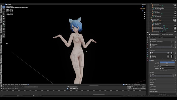
Task: Click the Relative To Basis field
Action: [x=167, y=68]
